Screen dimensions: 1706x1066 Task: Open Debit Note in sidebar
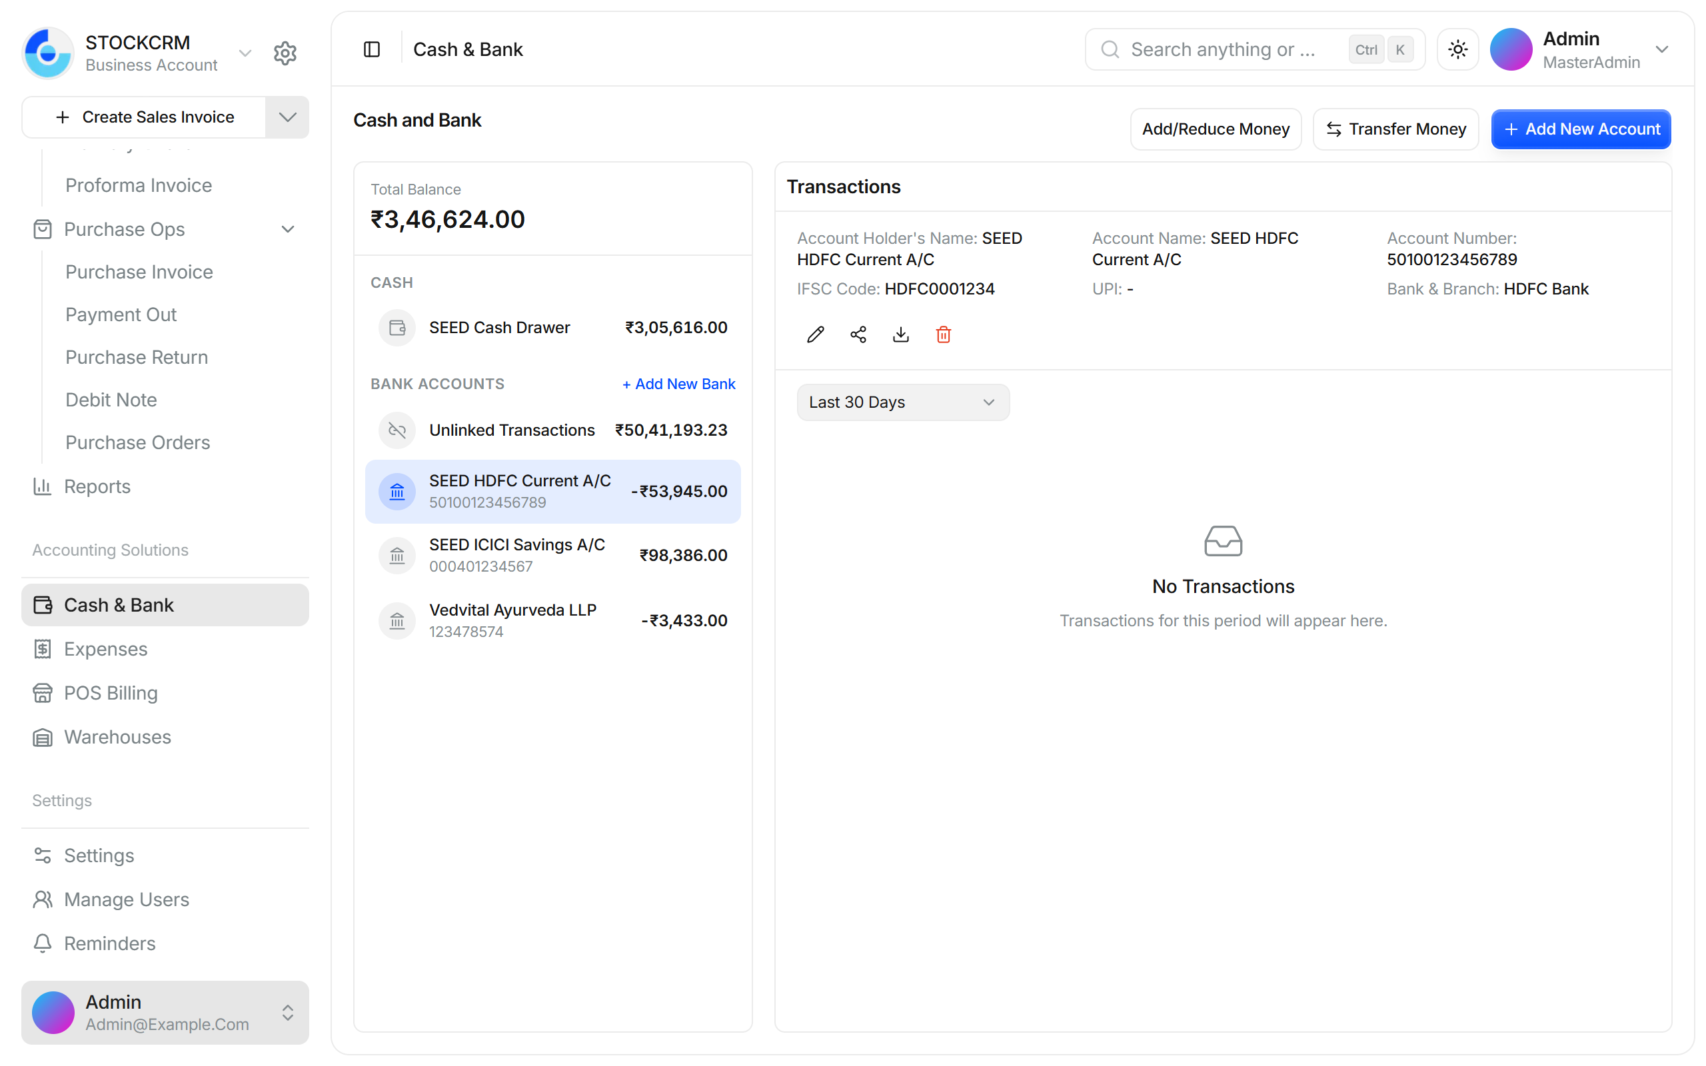pos(111,400)
